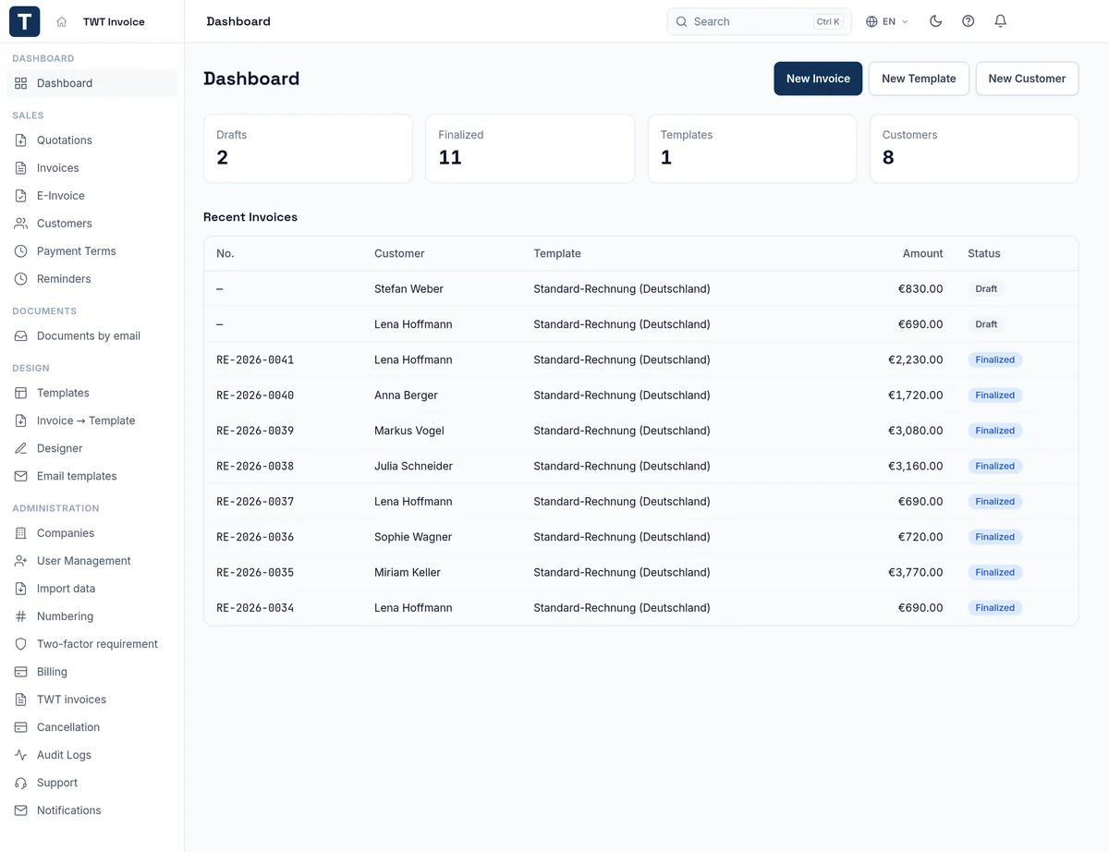Click customer name Miriam Keller
Screen dimensions: 1109x852
click(x=408, y=572)
